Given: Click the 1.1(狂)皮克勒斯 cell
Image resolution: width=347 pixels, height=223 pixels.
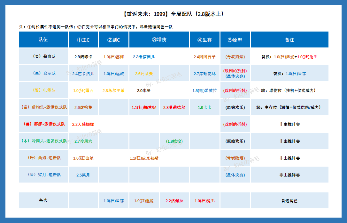Looking at the screenshot, I should click(x=144, y=158).
